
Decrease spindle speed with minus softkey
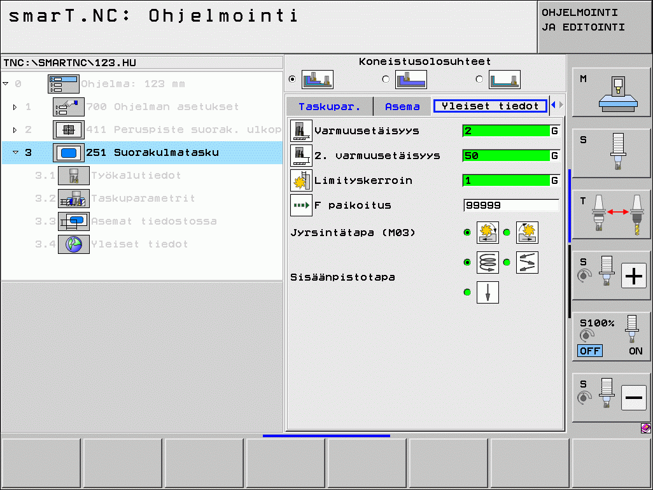(611, 397)
